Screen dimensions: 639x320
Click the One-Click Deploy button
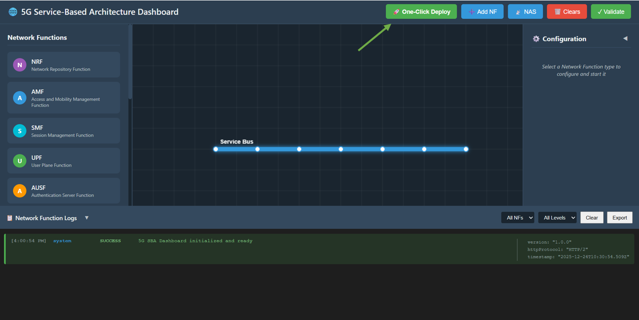(421, 12)
